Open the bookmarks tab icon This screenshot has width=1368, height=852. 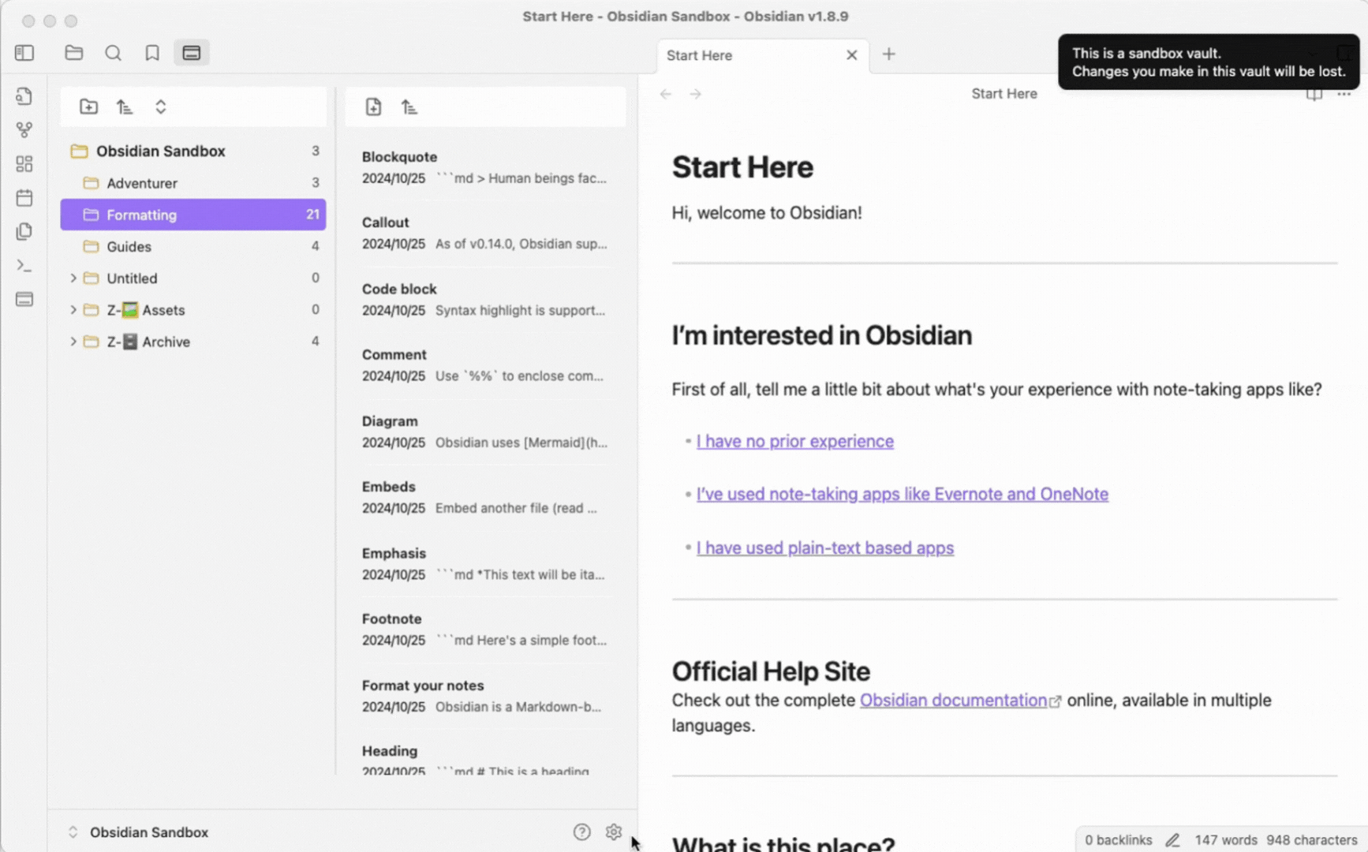coord(152,53)
